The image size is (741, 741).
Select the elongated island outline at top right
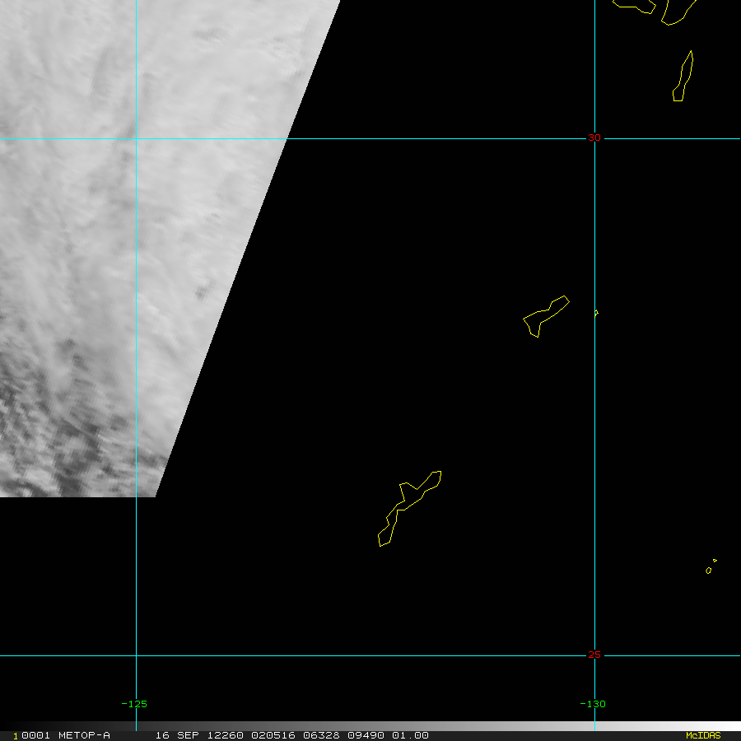pos(683,77)
